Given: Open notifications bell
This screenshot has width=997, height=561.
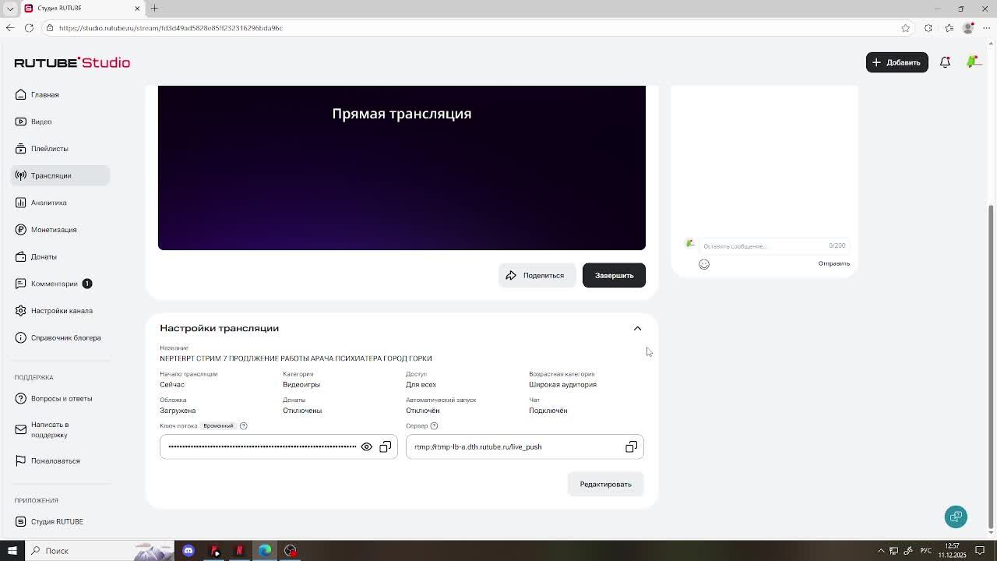Looking at the screenshot, I should point(945,62).
